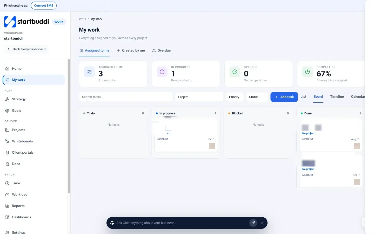
Task: Go back to my dashboard
Action: coord(26,49)
